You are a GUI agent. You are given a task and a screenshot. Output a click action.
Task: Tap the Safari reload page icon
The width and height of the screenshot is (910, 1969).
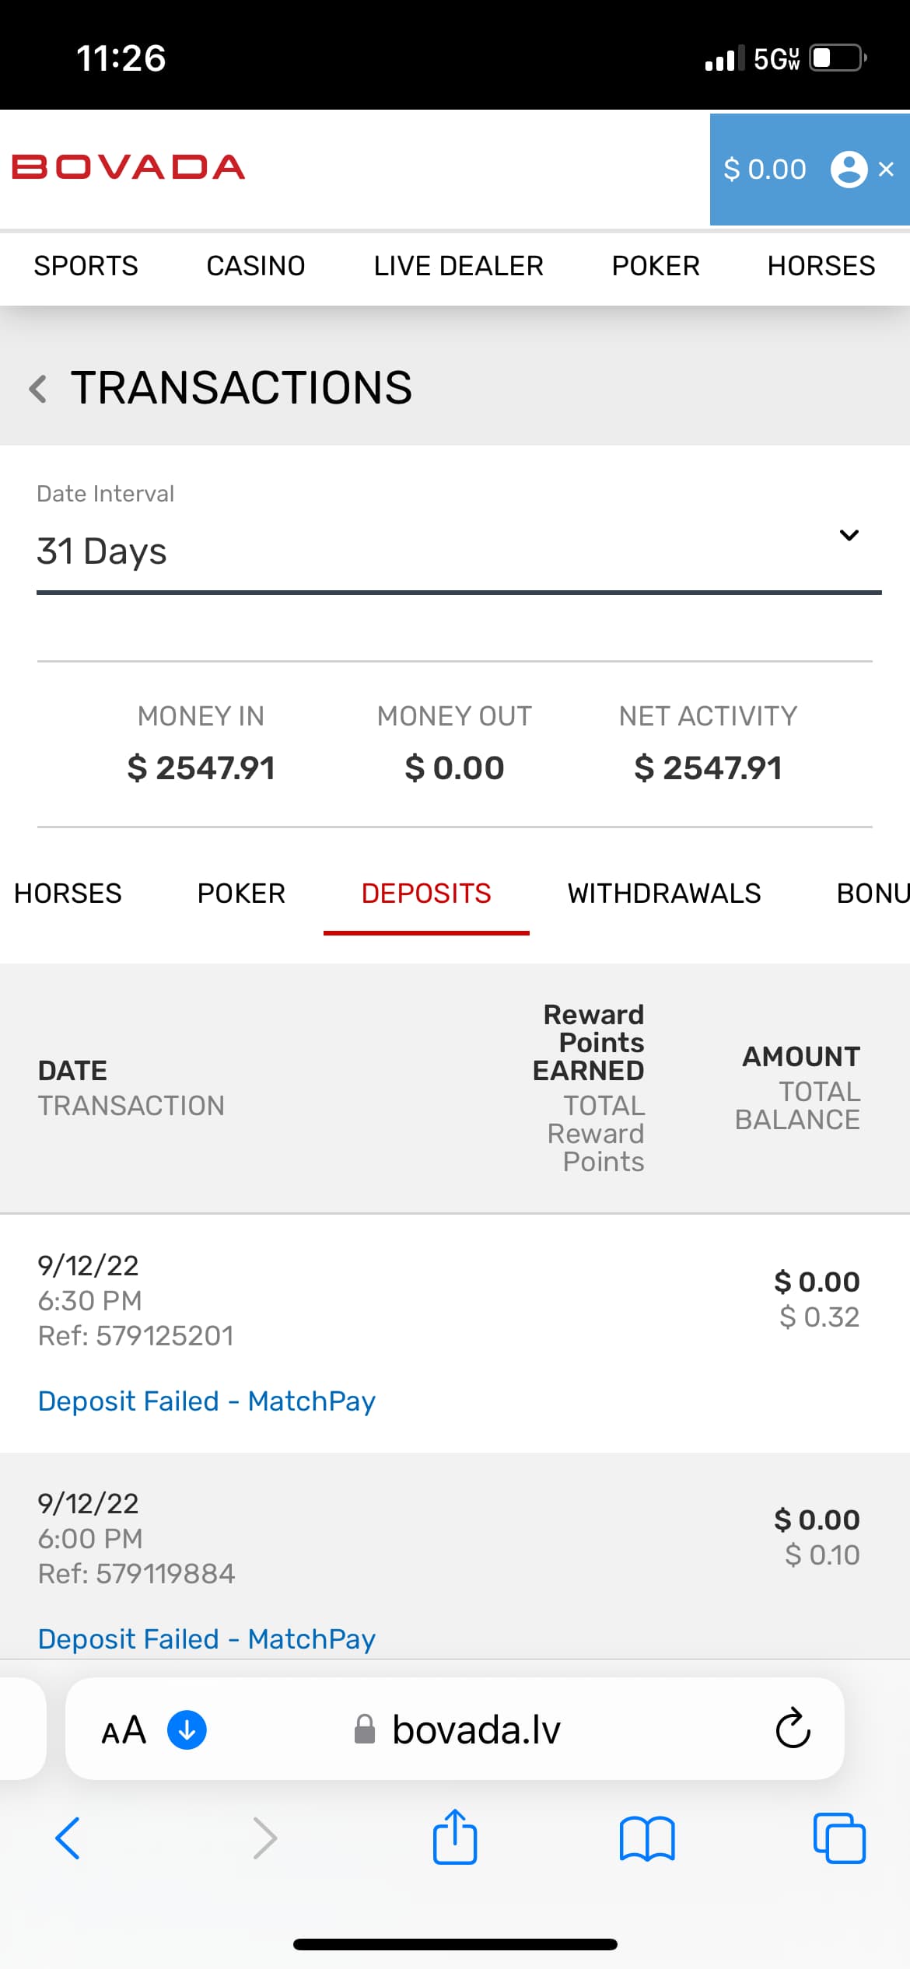point(793,1729)
